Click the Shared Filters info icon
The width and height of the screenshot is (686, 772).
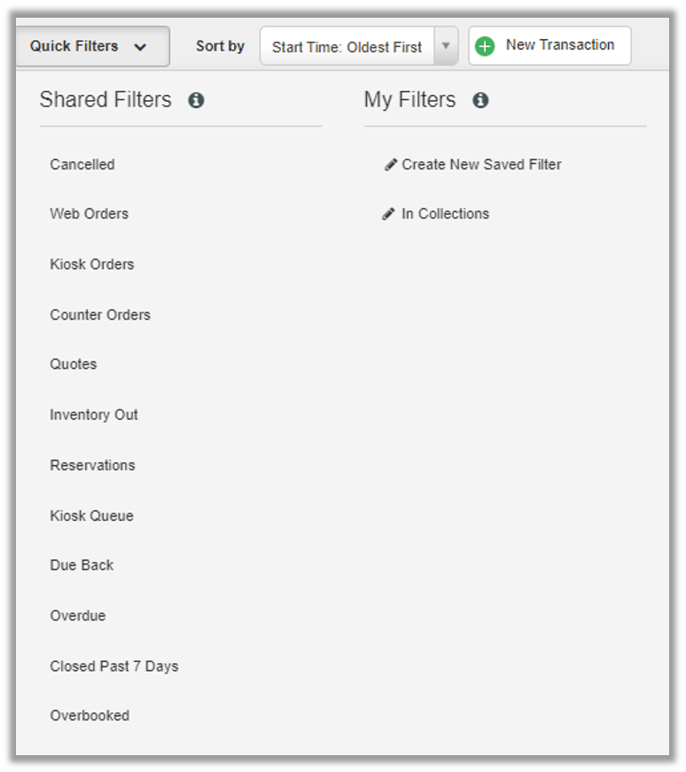(x=196, y=100)
